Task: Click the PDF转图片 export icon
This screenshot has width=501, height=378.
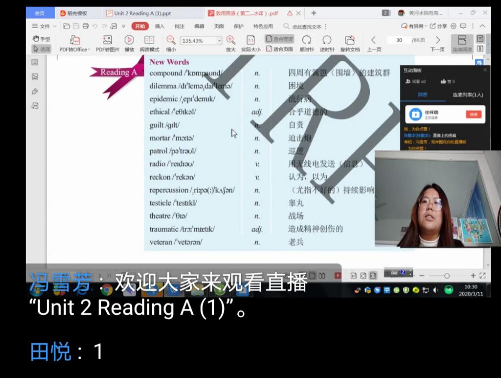Action: pos(107,40)
